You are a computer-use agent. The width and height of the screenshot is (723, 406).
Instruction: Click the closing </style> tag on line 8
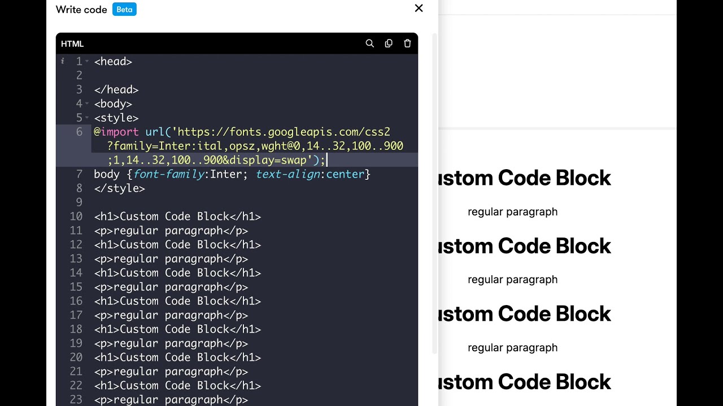(x=120, y=188)
